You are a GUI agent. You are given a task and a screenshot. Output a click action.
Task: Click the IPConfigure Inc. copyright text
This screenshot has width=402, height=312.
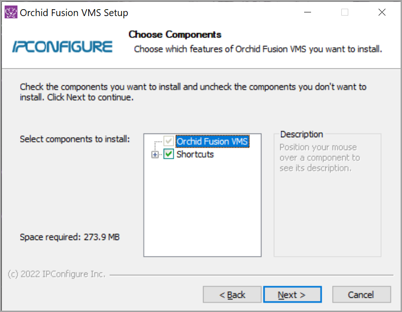[x=57, y=274]
